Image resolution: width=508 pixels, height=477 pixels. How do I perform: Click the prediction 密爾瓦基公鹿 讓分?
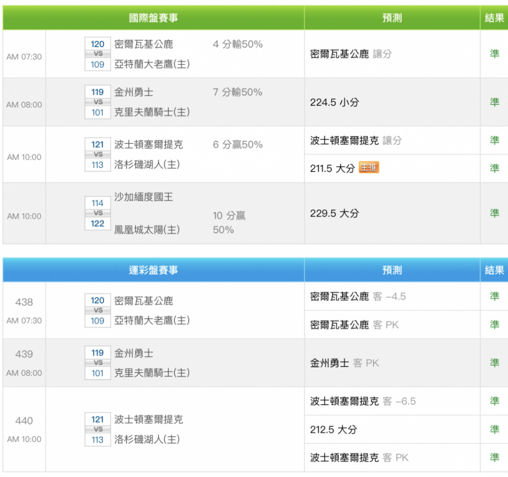coord(351,54)
